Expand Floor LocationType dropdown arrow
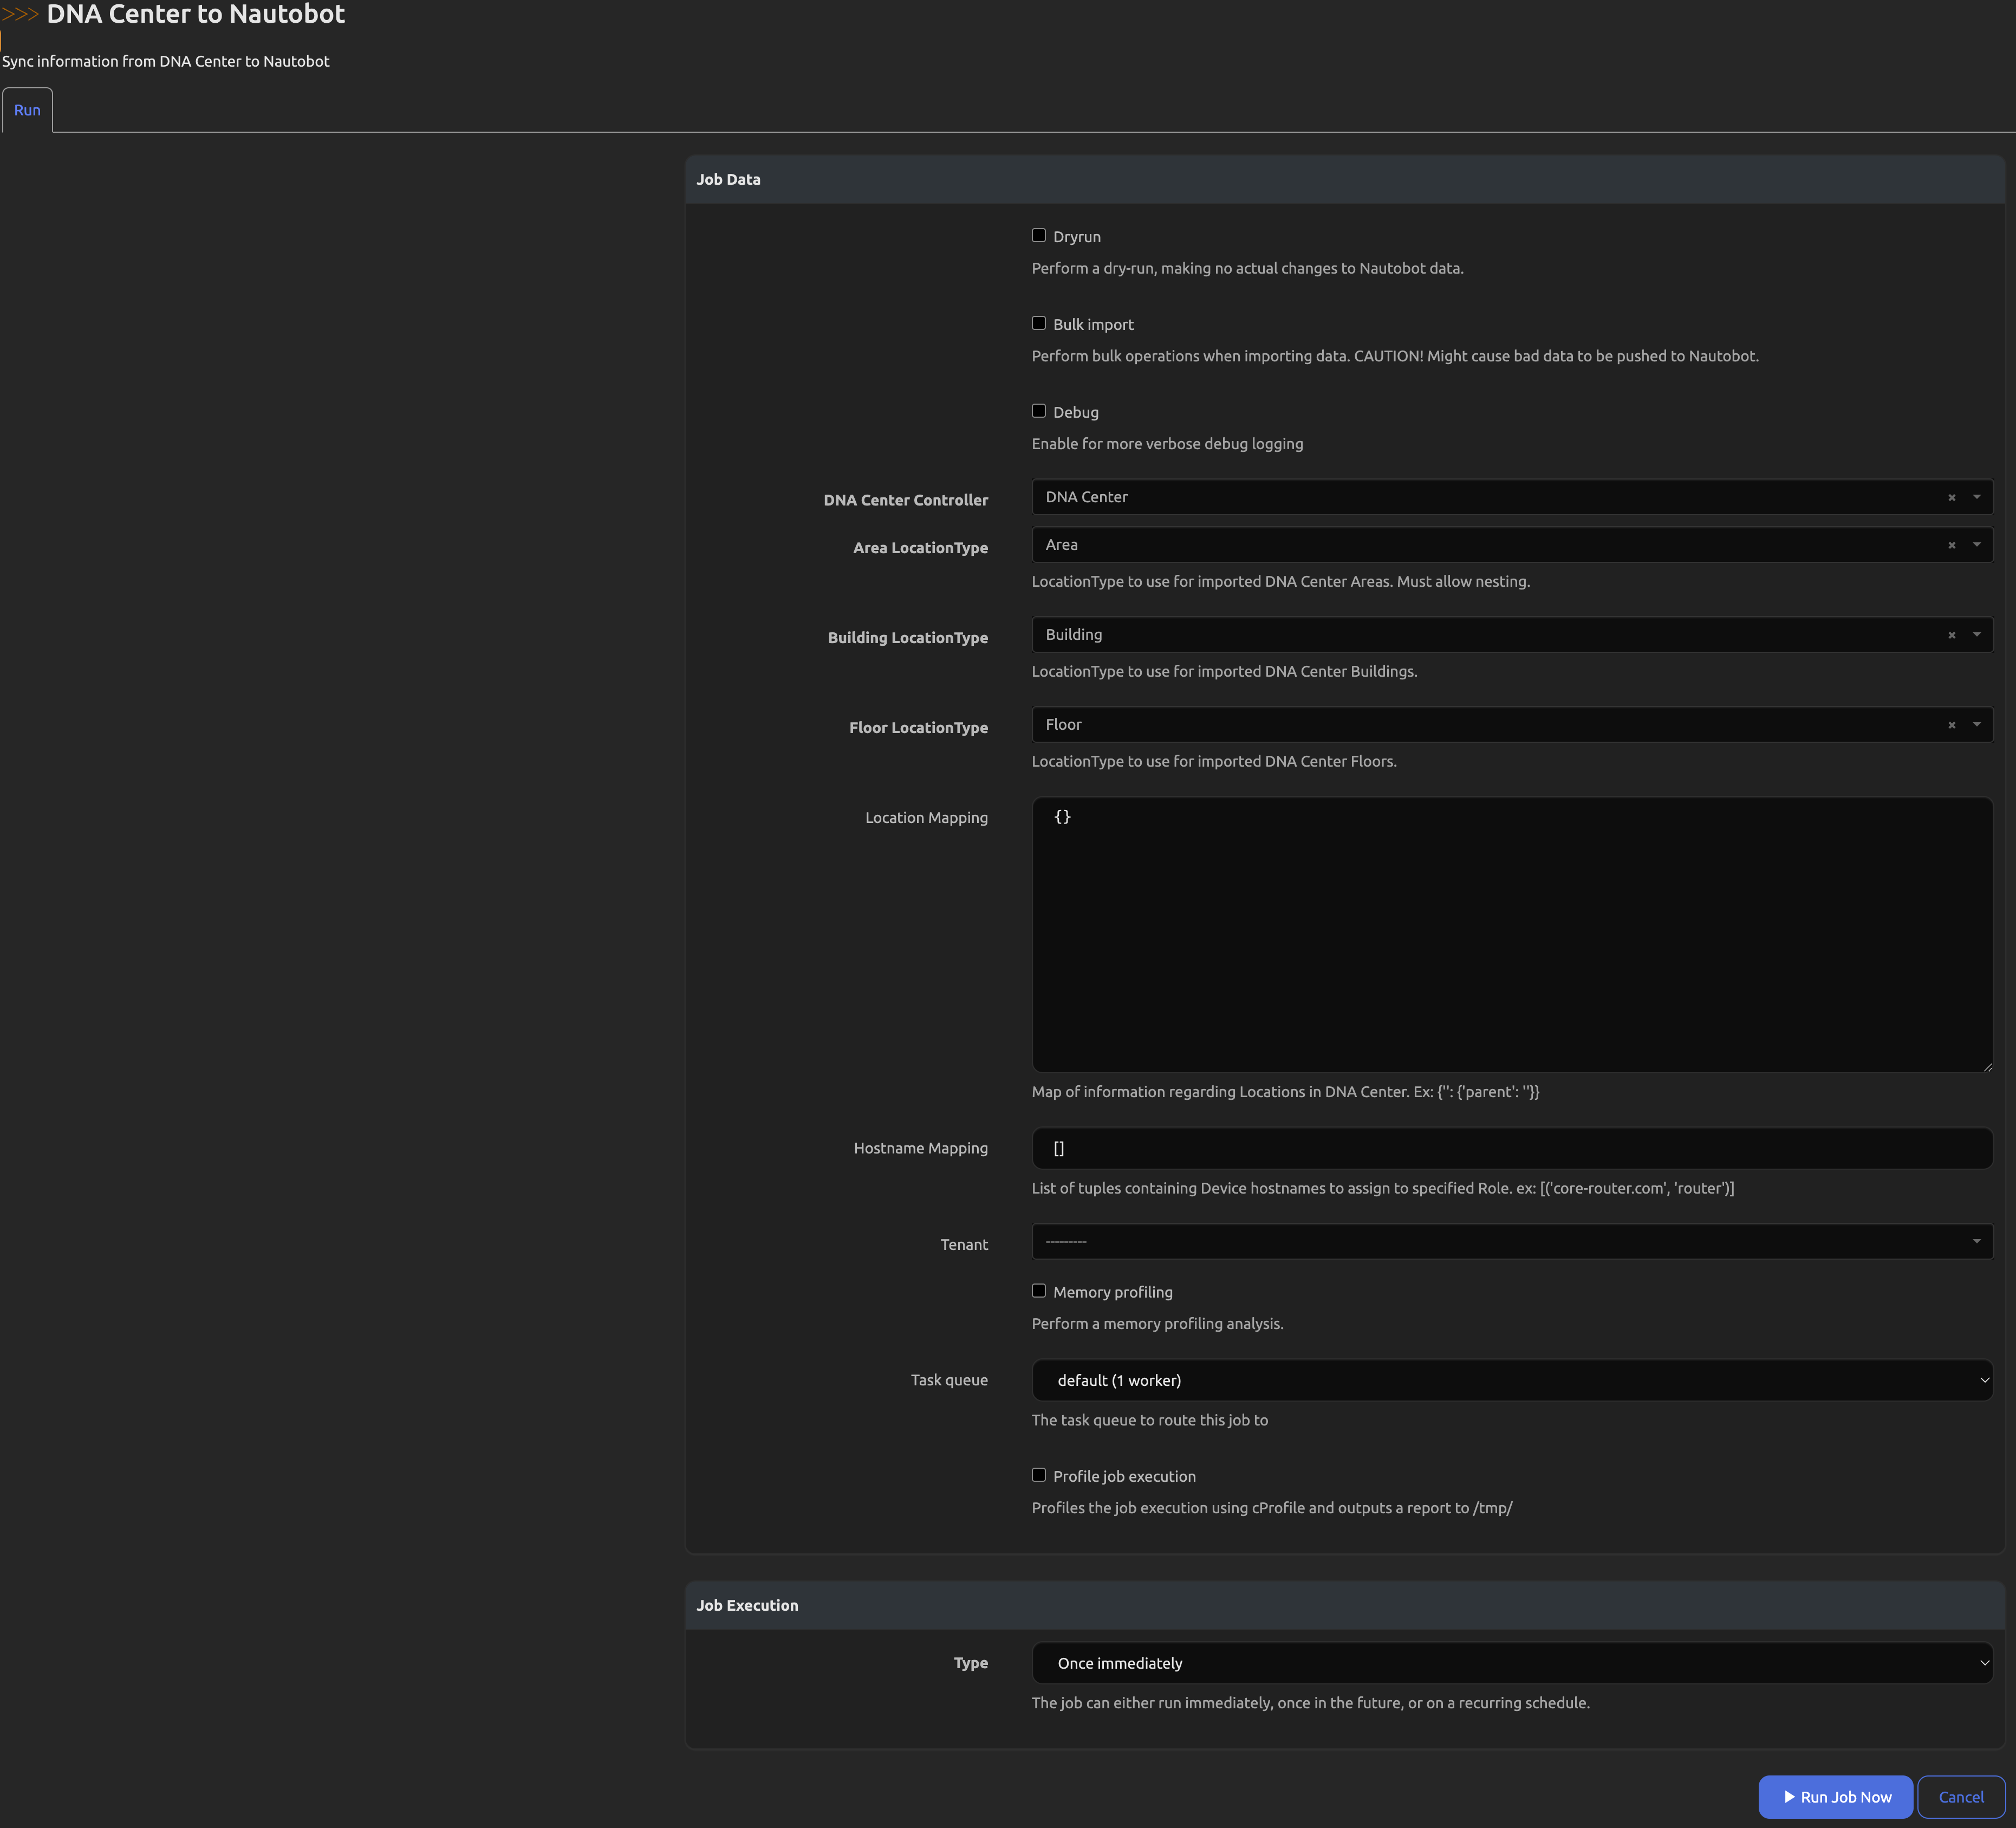Screen dimensions: 2016x1828 1976,725
